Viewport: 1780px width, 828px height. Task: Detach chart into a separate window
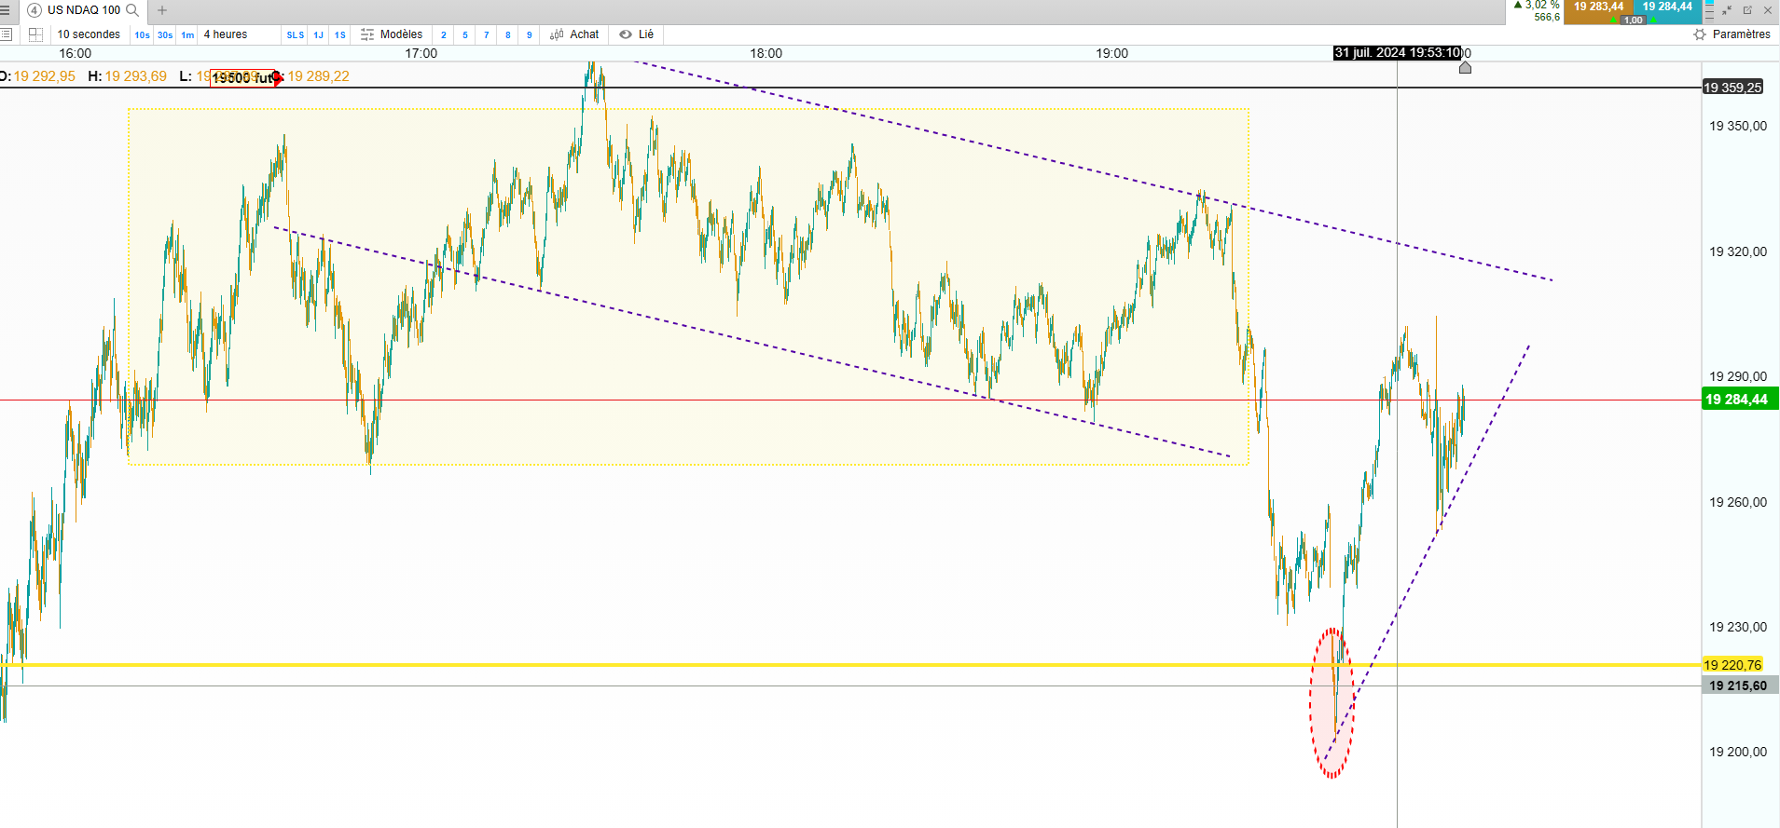tap(1747, 10)
